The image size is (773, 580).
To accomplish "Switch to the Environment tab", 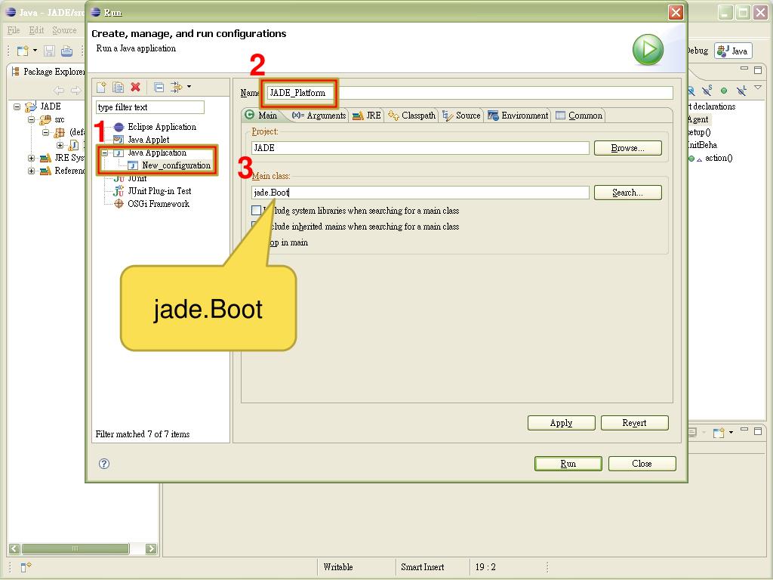I will tap(518, 116).
